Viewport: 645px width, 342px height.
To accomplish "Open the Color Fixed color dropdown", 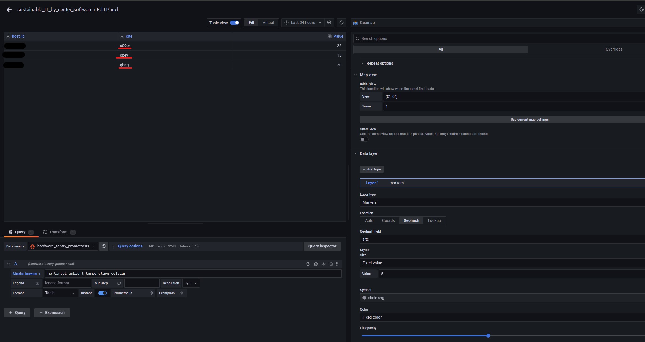I will point(502,317).
